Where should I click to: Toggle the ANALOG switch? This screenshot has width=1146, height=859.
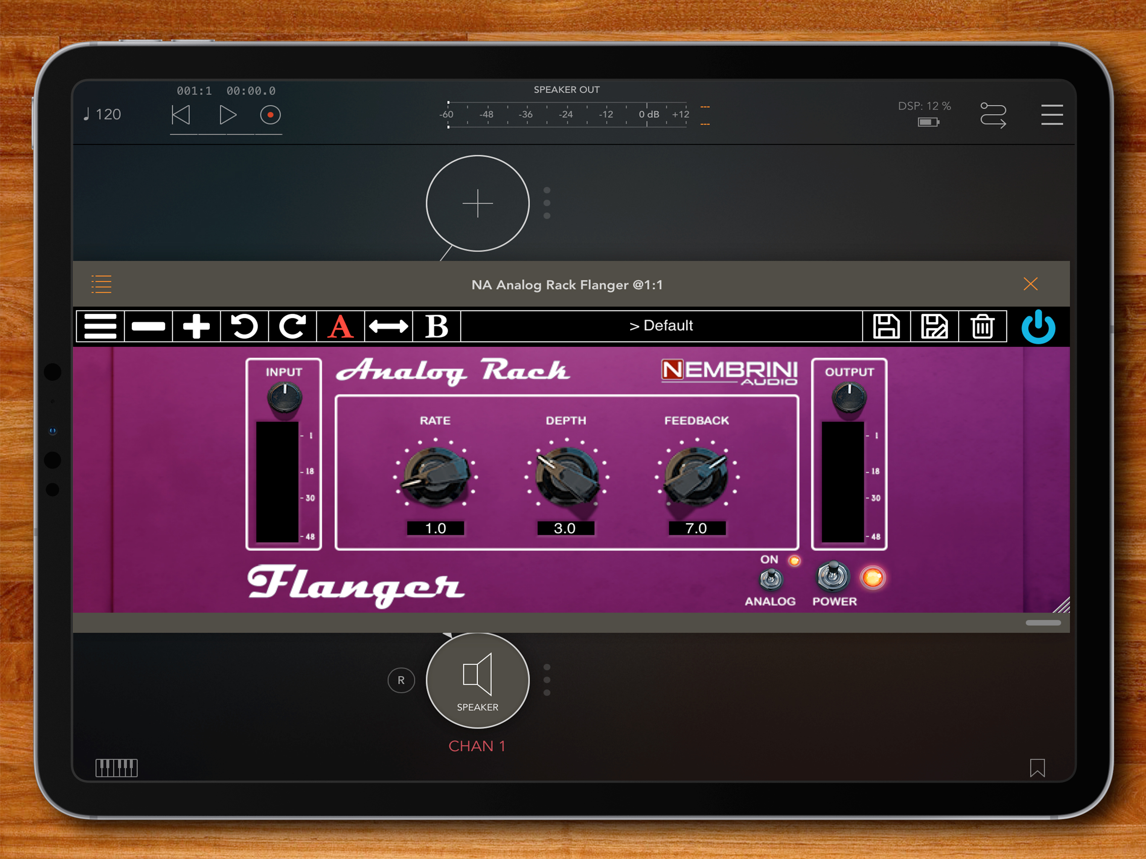pyautogui.click(x=771, y=579)
